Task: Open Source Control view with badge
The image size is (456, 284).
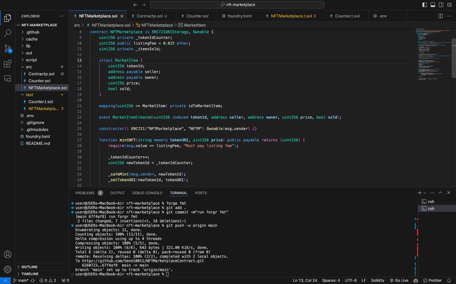Action: click(x=8, y=49)
